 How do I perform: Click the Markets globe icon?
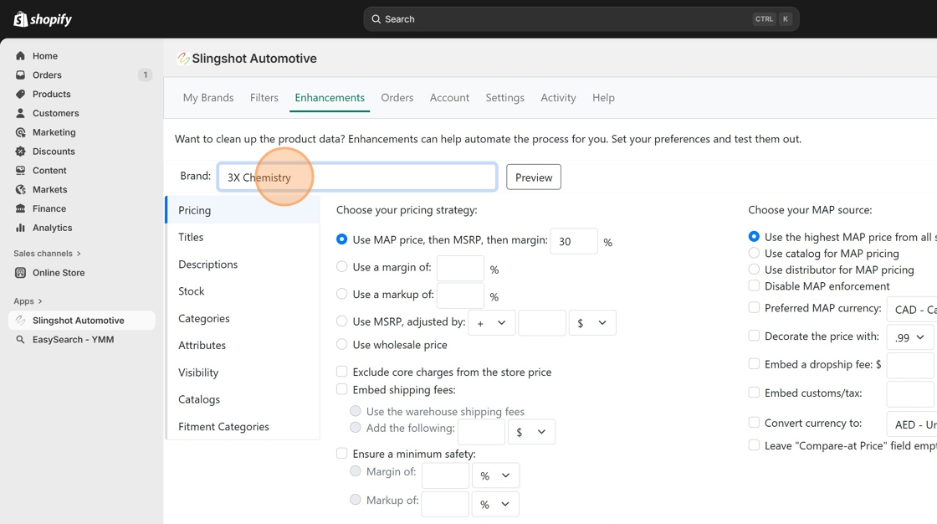point(20,190)
